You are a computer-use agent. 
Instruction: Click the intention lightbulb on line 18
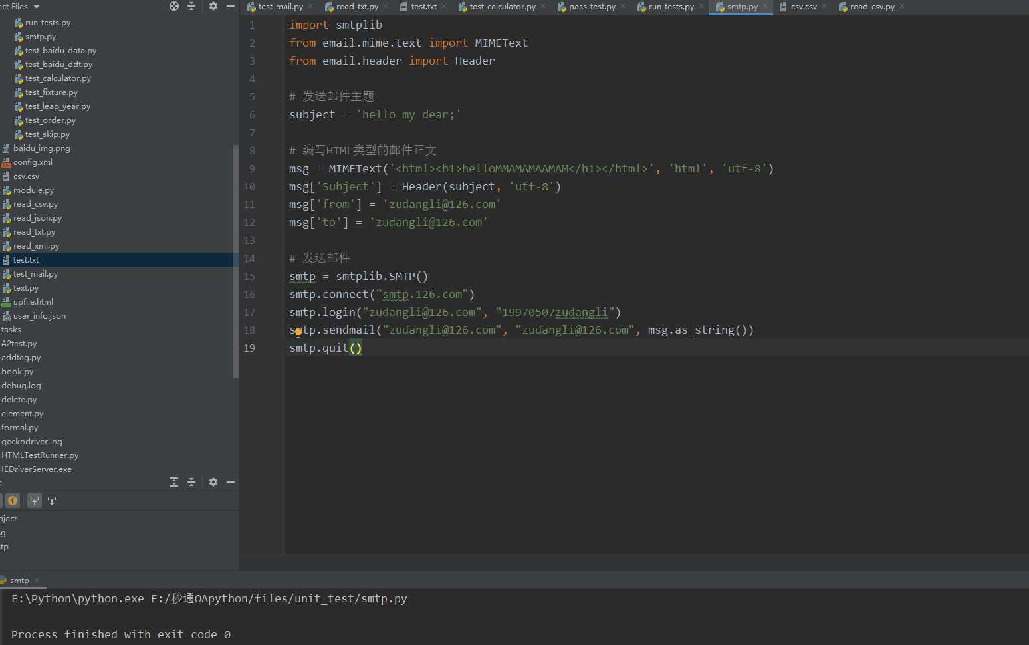tap(298, 332)
